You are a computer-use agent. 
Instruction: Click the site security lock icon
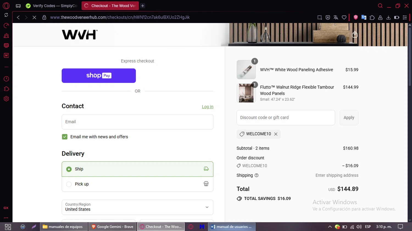44,17
